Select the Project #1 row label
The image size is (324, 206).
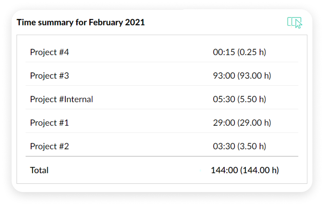[x=50, y=123]
